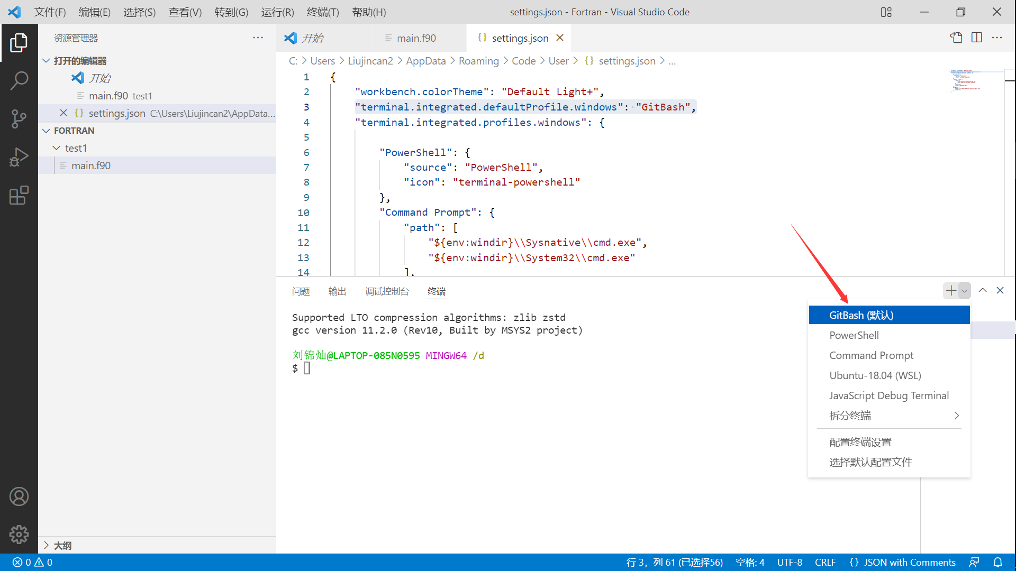Click cursor position 行 3, 列 61 status
1016x571 pixels.
coord(675,562)
